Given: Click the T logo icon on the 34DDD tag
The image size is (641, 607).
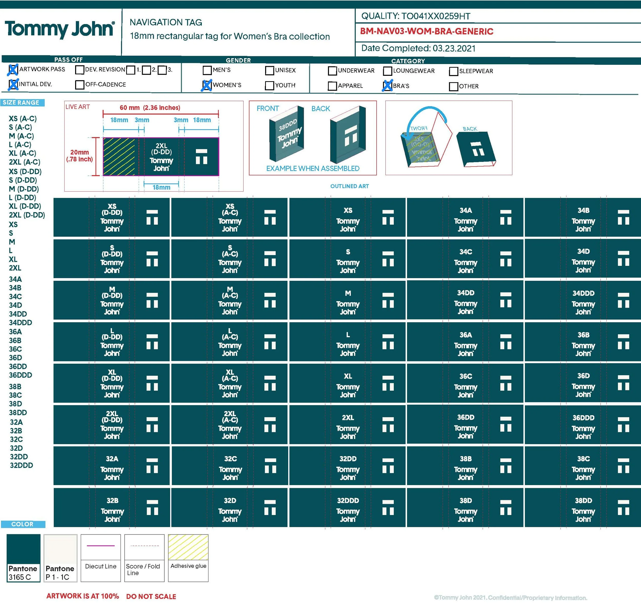Looking at the screenshot, I should (x=623, y=300).
